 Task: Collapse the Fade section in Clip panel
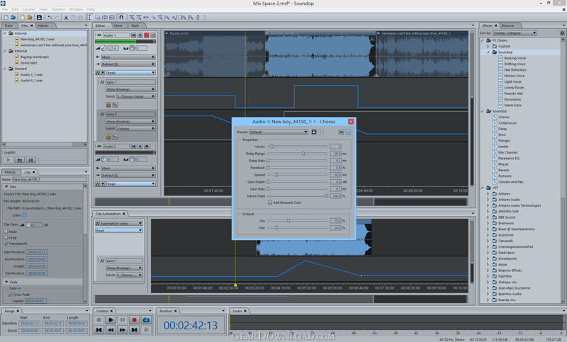[x=6, y=282]
